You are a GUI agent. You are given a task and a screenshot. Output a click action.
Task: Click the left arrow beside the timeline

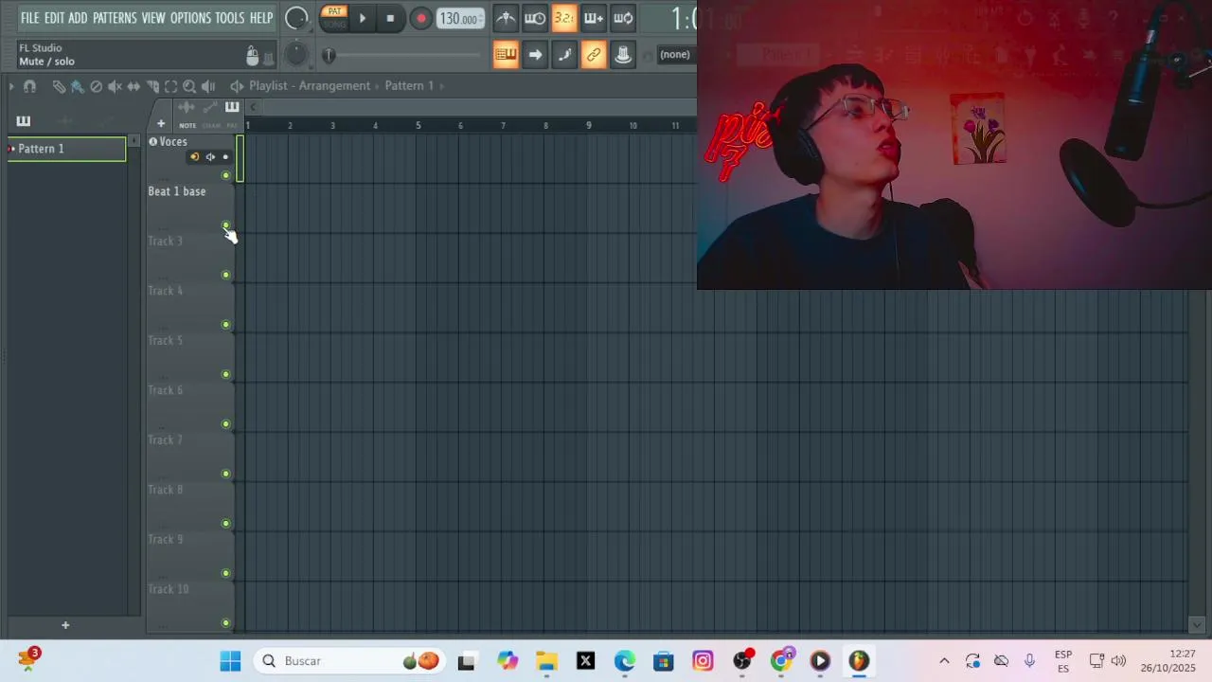pyautogui.click(x=253, y=107)
